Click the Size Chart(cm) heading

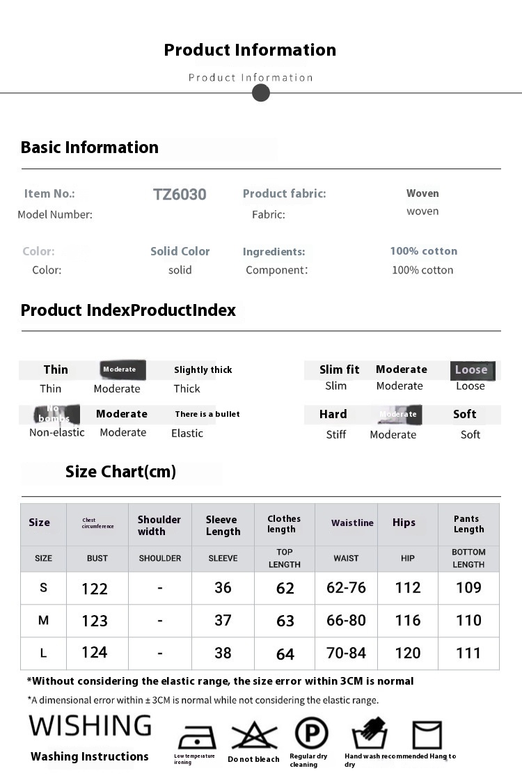pos(121,472)
